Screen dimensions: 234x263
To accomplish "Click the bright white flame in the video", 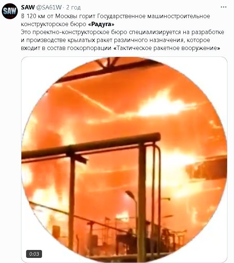I will (162, 105).
